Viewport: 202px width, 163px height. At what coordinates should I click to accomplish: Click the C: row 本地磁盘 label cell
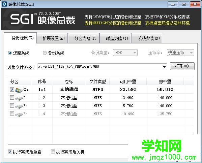[x=69, y=89]
